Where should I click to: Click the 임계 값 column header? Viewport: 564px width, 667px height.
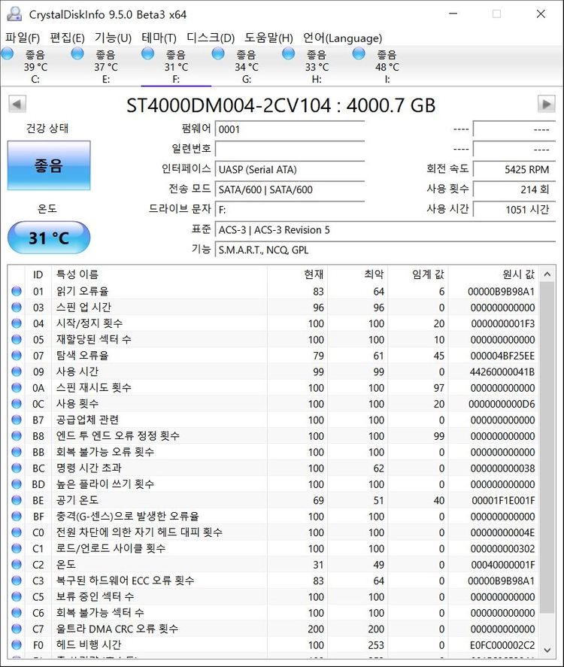tap(418, 274)
